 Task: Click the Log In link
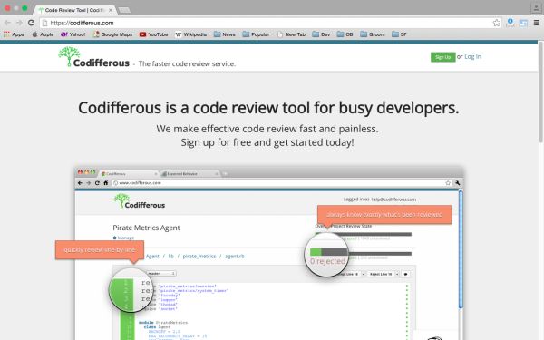click(472, 56)
